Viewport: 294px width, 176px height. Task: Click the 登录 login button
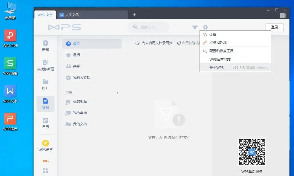point(274,27)
